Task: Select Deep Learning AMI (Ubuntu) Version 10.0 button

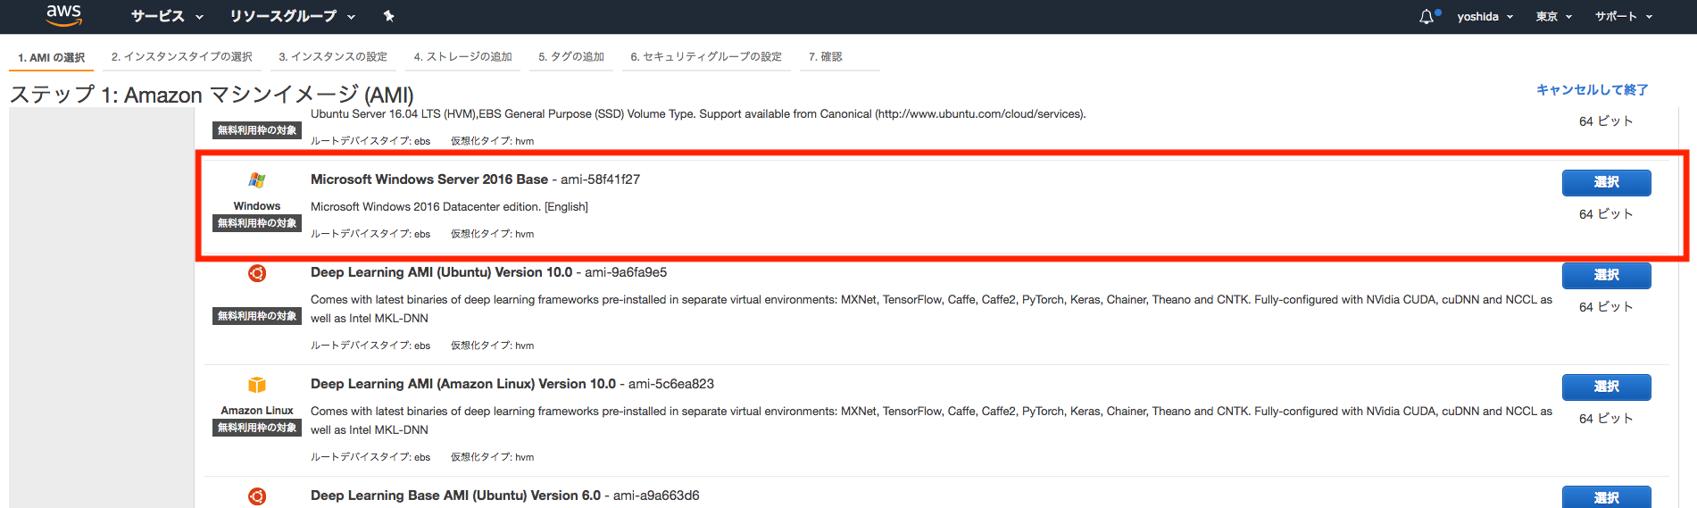Action: tap(1606, 275)
